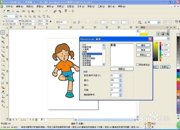Select the Fill bucket tool
Image resolution: width=180 pixels, height=130 pixels.
pyautogui.click(x=3, y=101)
